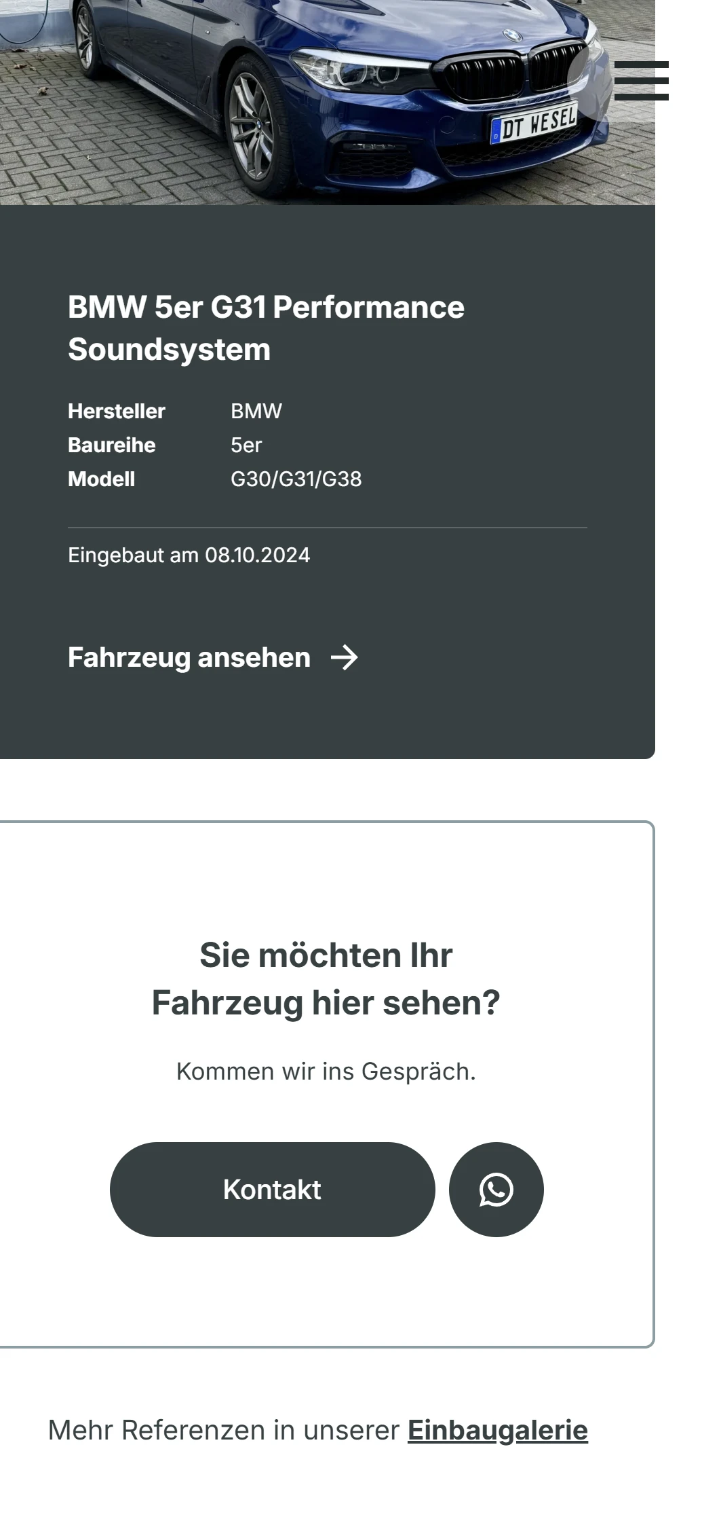Select the BMW 5er G31 Performance Soundsystem title
The width and height of the screenshot is (702, 1521).
[266, 328]
